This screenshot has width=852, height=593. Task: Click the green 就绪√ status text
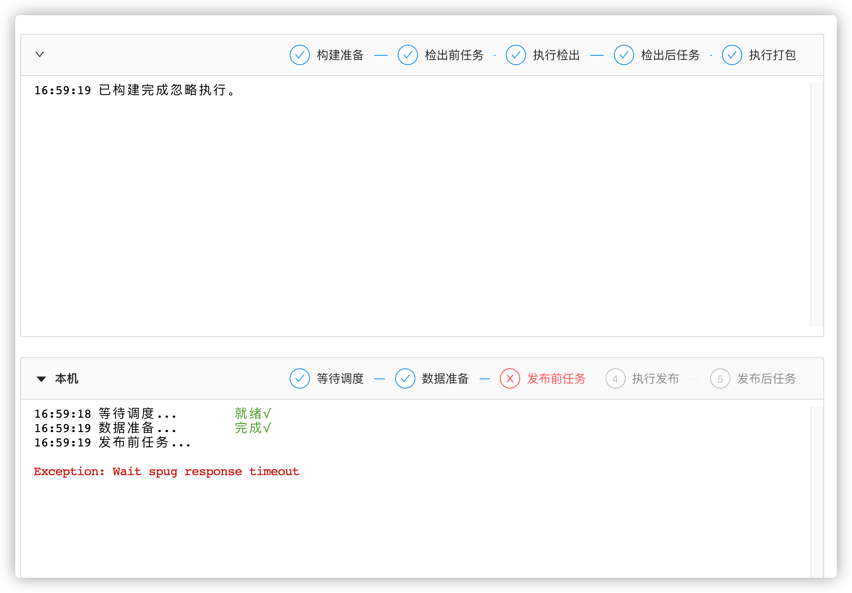tap(253, 413)
